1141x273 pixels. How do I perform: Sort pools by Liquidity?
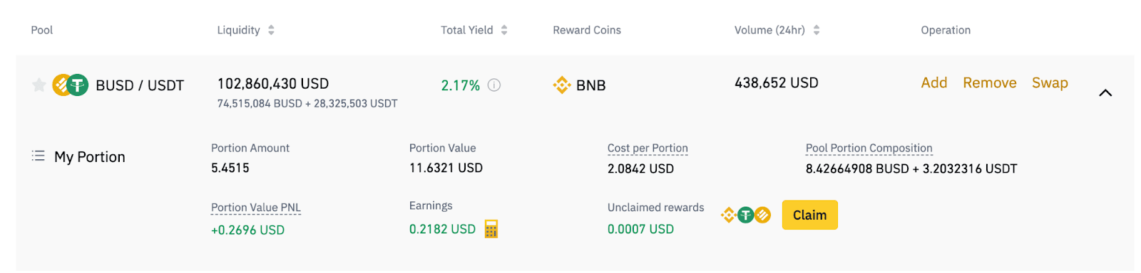271,30
